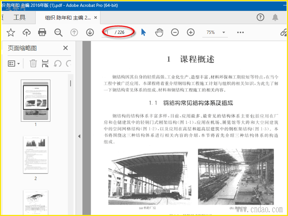Switch to the 工具 tab
Viewport: 288px width, 216px height.
click(19, 17)
